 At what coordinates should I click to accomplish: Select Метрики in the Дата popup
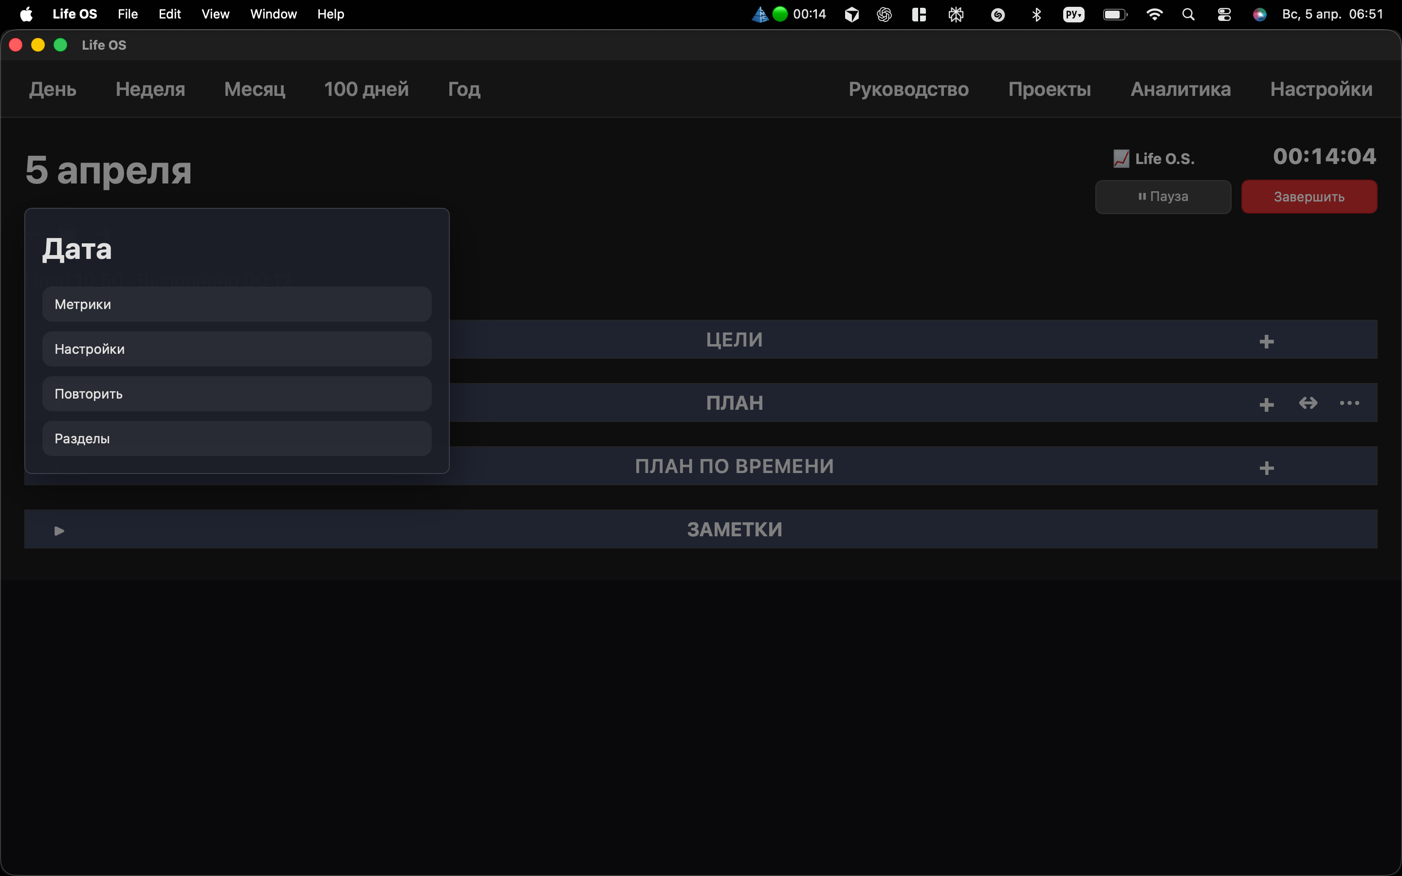pos(237,304)
